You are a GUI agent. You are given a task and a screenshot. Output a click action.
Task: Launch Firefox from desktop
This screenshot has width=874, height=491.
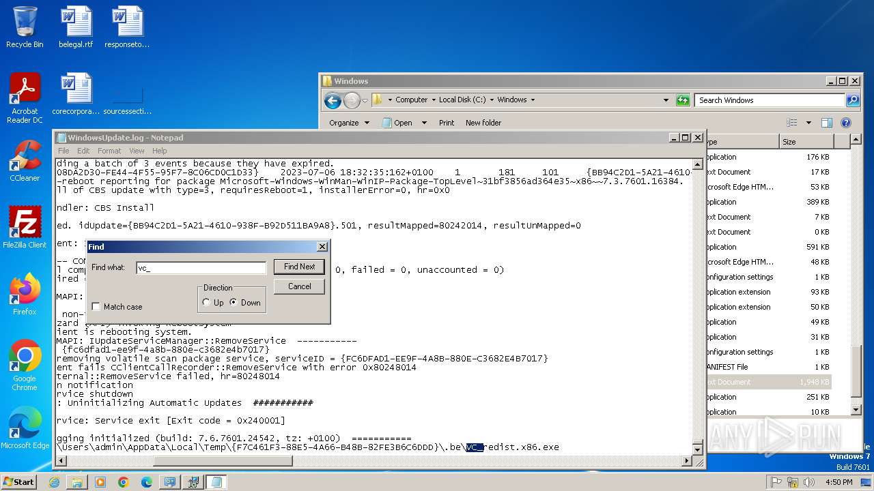tap(25, 295)
